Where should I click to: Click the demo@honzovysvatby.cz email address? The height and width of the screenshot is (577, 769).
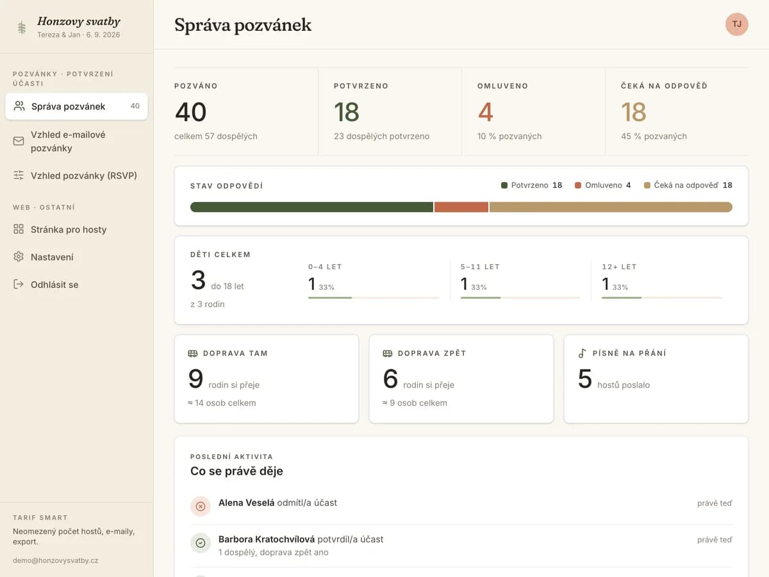pyautogui.click(x=56, y=560)
